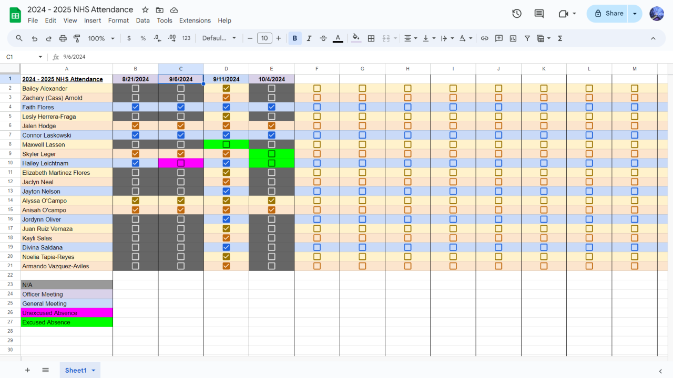
Task: Toggle Faith Flores checkbox for 8/21/2024
Action: tap(136, 107)
